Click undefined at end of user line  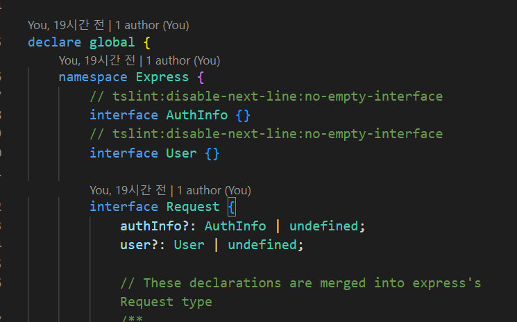click(262, 245)
